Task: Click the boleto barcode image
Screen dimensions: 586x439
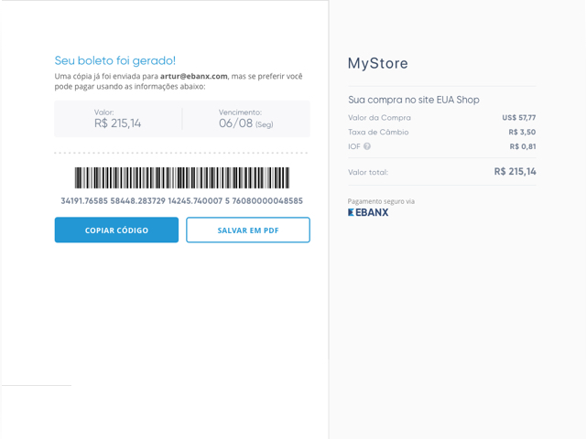Action: tap(182, 177)
